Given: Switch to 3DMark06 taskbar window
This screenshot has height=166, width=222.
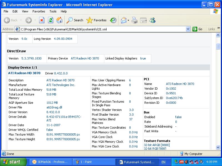Looking at the screenshot, I should pyautogui.click(x=51, y=162).
